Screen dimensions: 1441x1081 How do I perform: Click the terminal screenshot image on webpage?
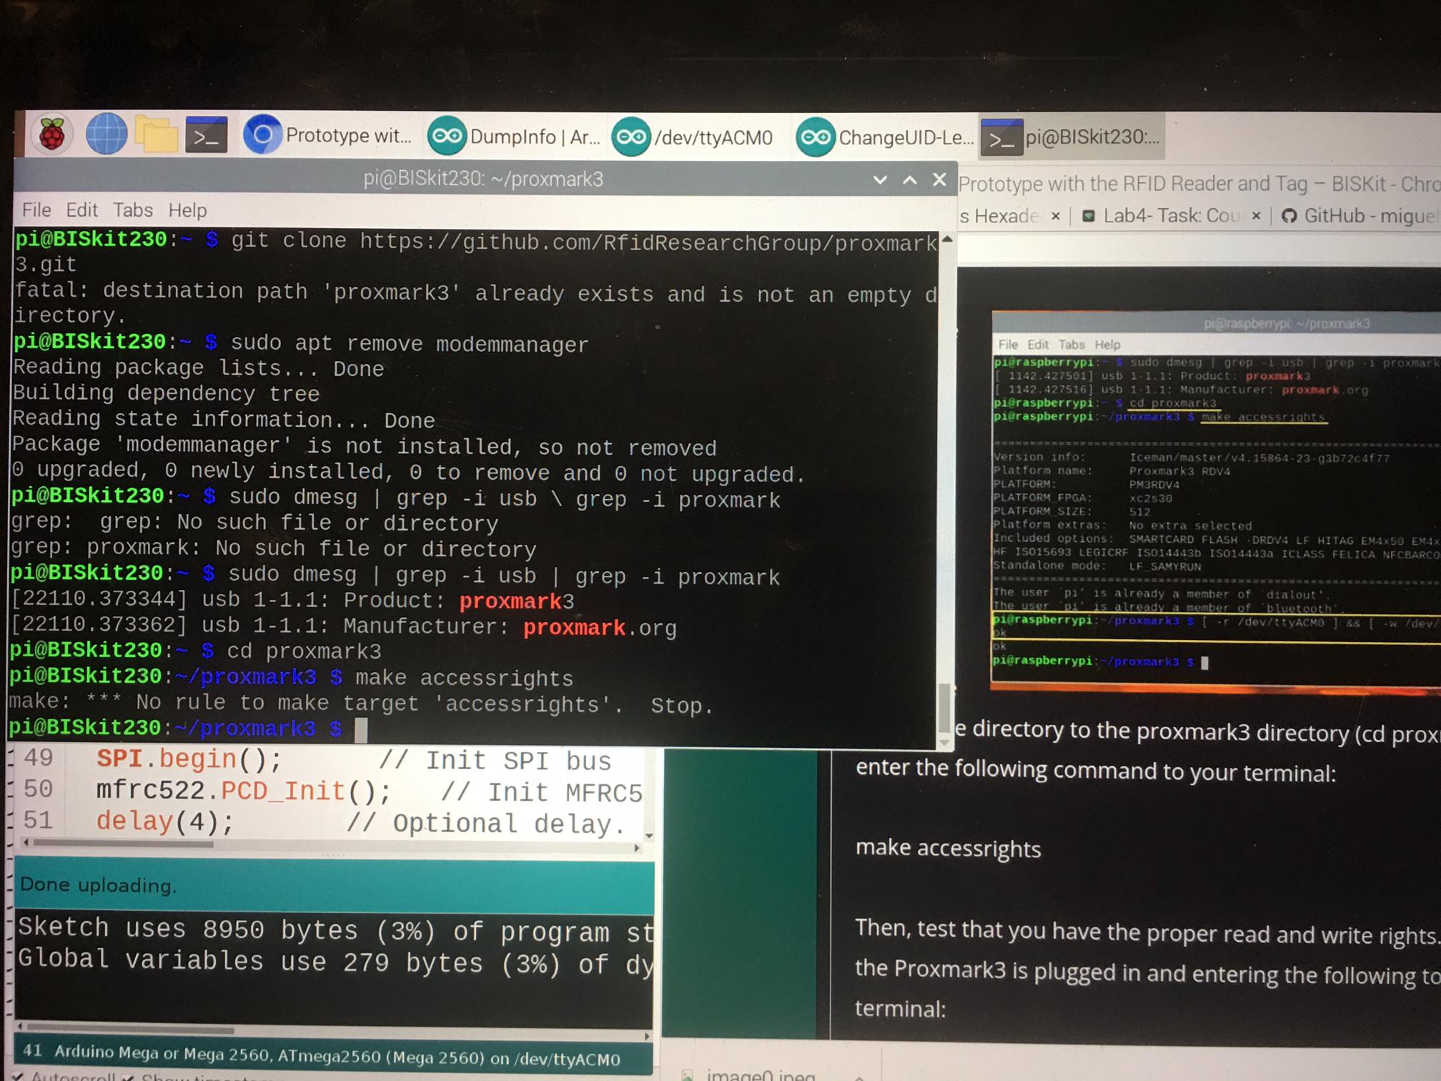coord(1215,500)
